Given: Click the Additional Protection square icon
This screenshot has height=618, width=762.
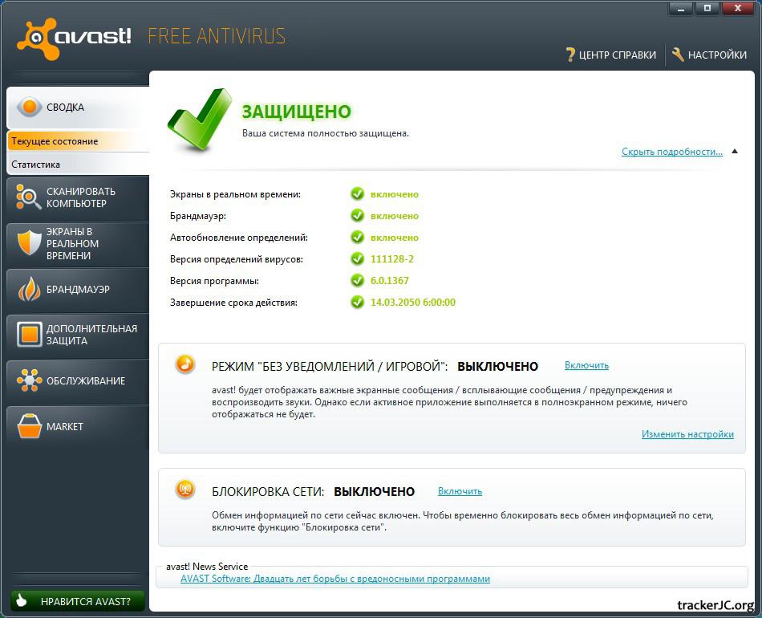Looking at the screenshot, I should [x=29, y=335].
